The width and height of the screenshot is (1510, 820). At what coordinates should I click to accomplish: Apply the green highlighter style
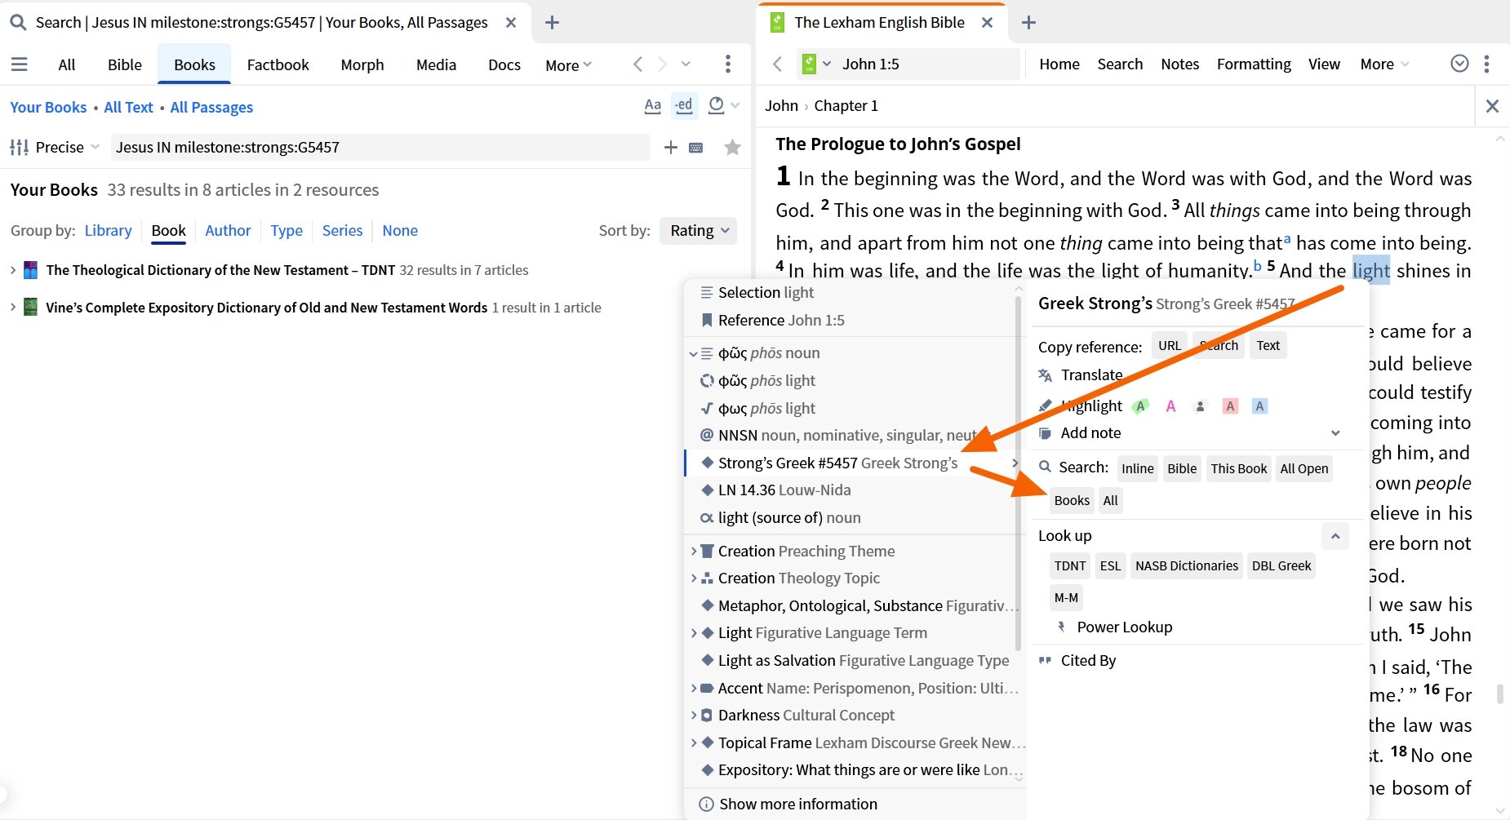(1141, 406)
